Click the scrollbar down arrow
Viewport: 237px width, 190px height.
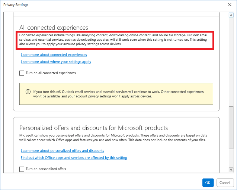(x=231, y=170)
